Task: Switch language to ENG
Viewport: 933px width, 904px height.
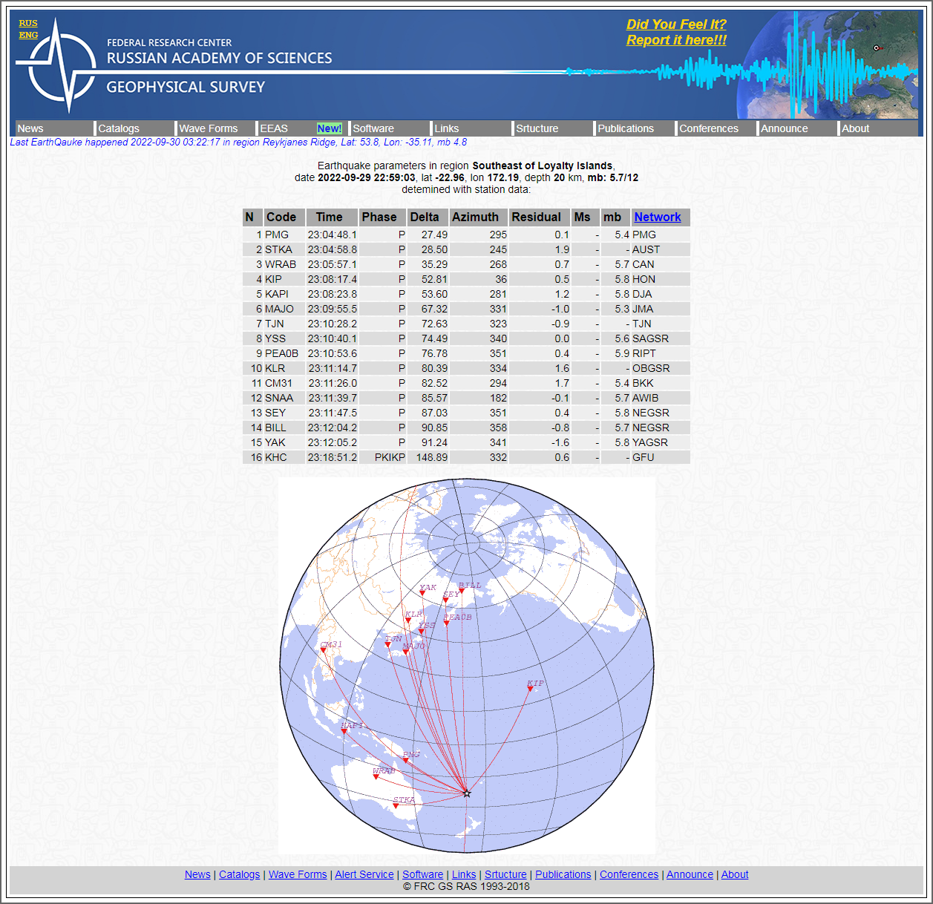Action: 28,35
